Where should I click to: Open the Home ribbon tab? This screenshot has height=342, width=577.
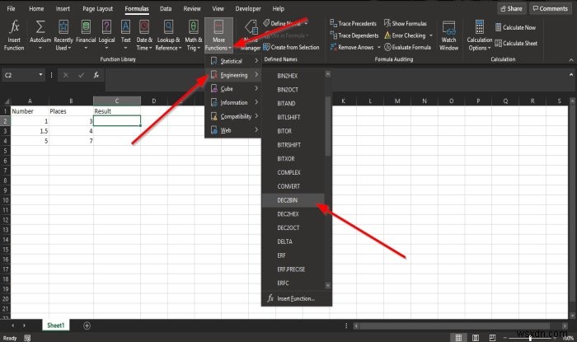(36, 8)
